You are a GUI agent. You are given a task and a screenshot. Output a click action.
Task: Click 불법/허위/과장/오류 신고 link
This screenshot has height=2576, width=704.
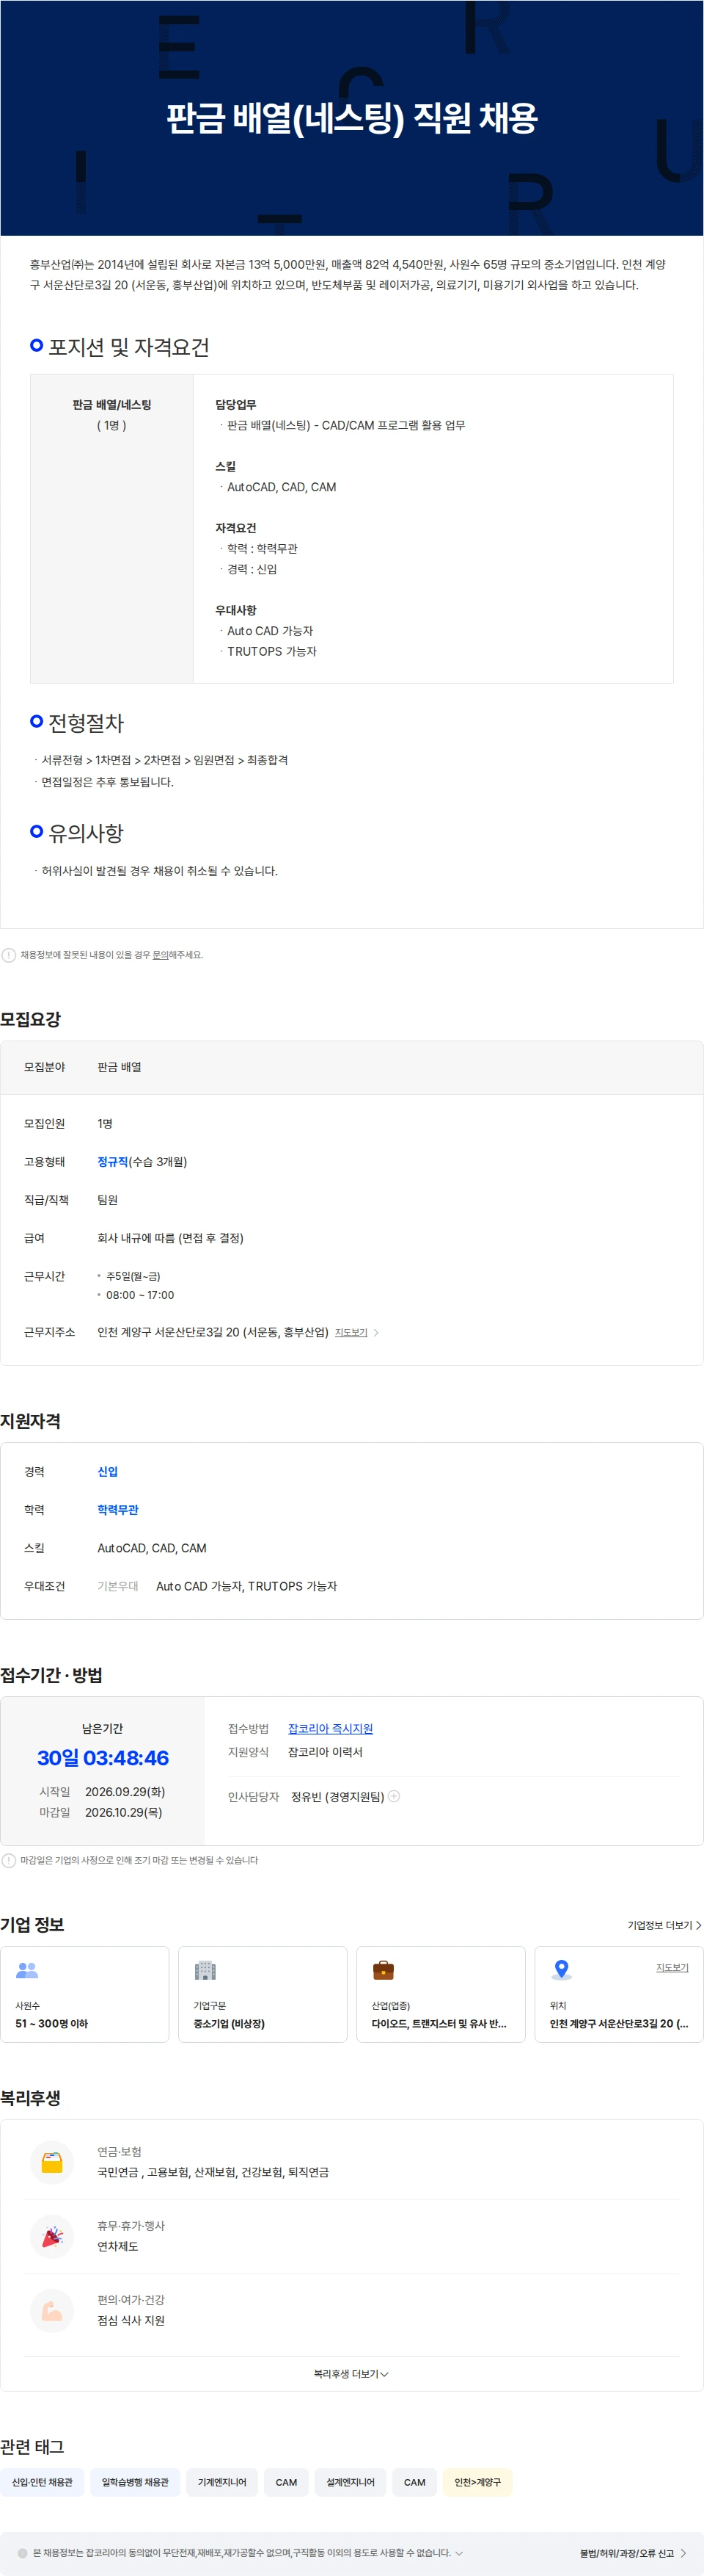point(633,2553)
